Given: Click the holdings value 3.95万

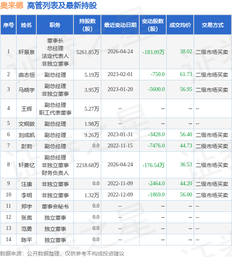Looking at the screenshot, I should [x=92, y=90].
